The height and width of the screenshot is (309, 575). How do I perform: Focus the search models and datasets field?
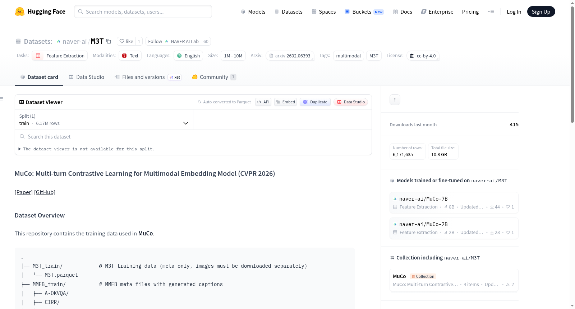coord(143,11)
